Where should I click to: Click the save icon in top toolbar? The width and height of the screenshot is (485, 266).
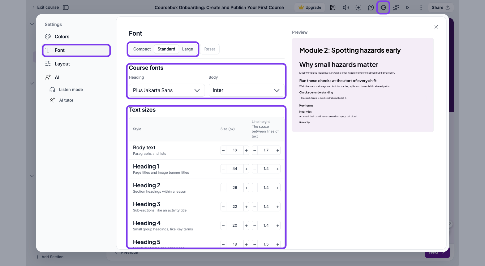pyautogui.click(x=333, y=7)
